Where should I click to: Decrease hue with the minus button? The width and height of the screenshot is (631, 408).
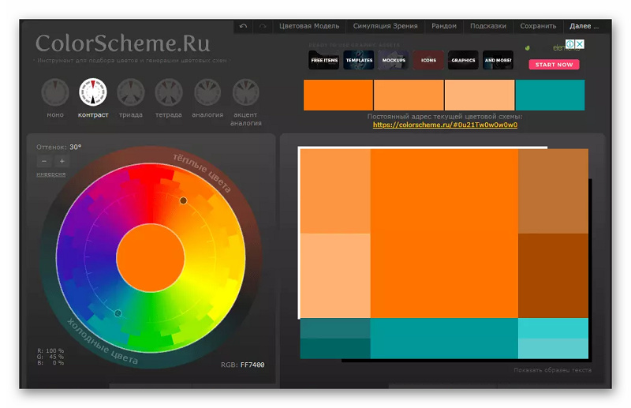coord(44,161)
